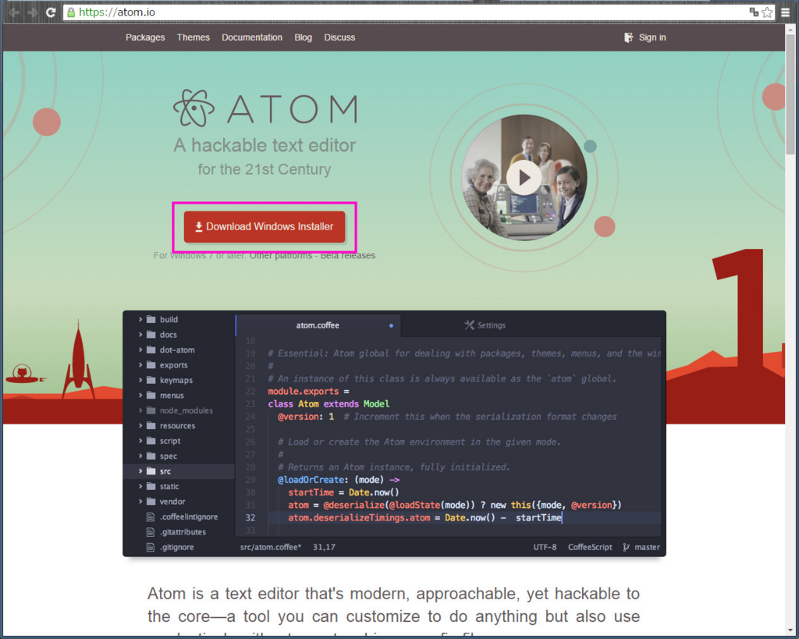Click the ATOM title wordmark

point(293,109)
